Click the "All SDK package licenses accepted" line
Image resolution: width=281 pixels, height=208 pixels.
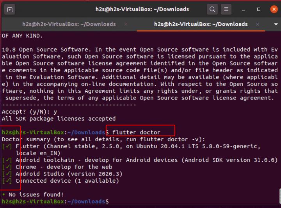59,118
